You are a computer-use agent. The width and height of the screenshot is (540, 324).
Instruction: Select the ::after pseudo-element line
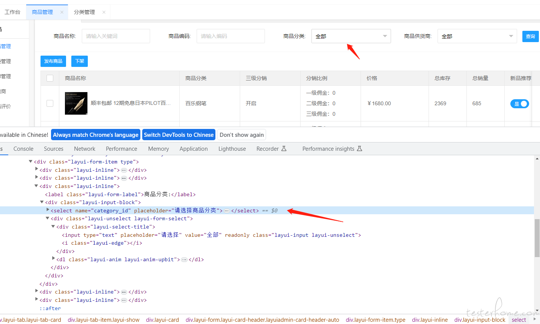(50, 308)
